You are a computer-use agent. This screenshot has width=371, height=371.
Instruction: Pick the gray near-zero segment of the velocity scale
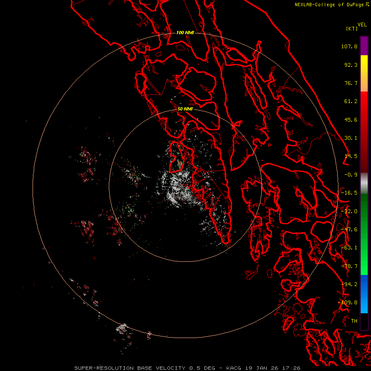point(364,183)
